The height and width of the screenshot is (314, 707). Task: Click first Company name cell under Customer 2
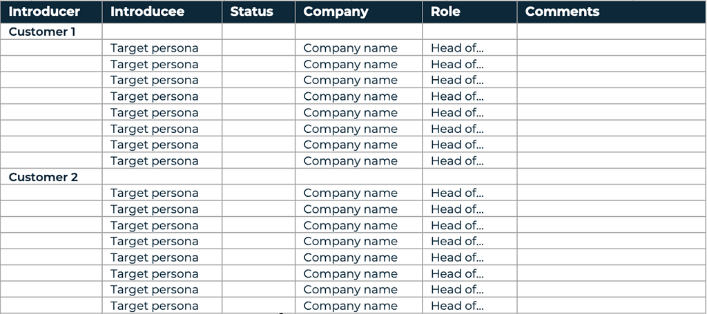359,193
